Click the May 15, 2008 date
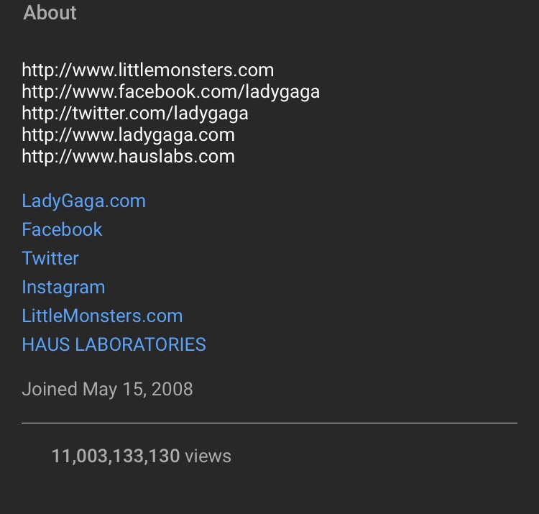The height and width of the screenshot is (514, 539). pyautogui.click(x=137, y=390)
